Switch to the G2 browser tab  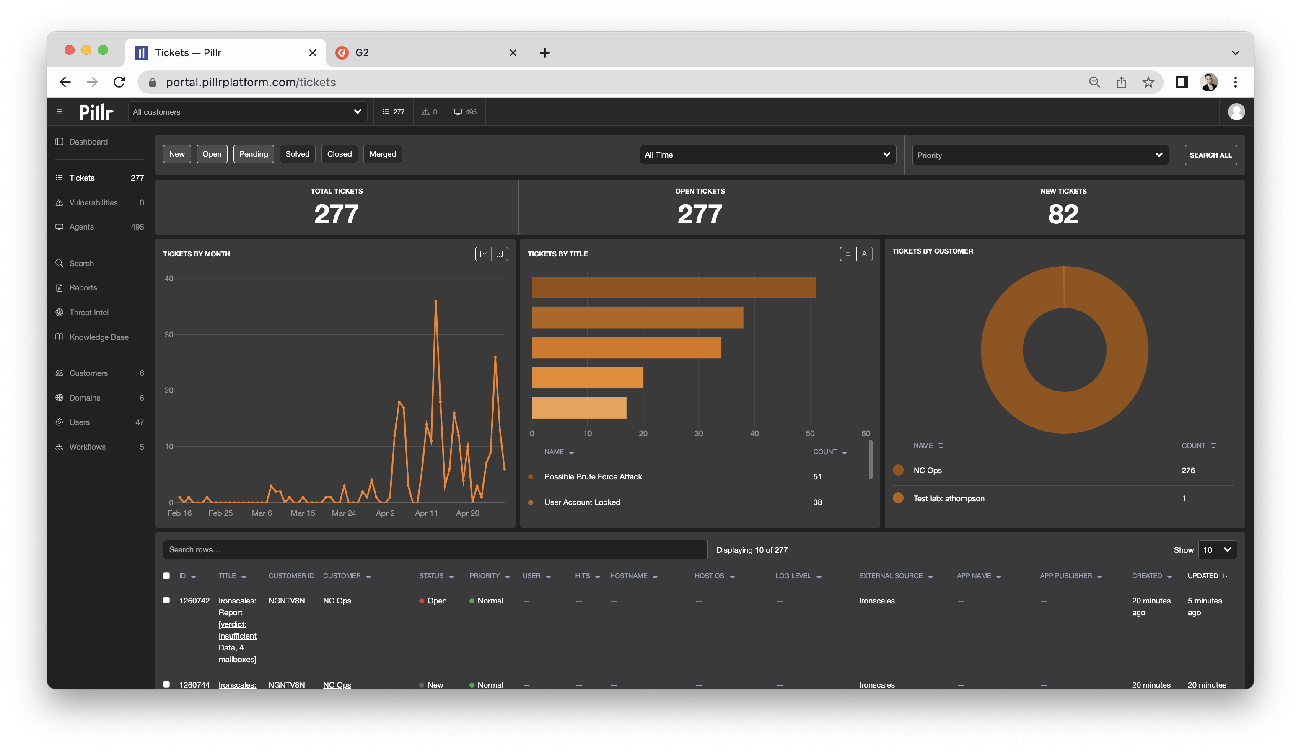[423, 53]
